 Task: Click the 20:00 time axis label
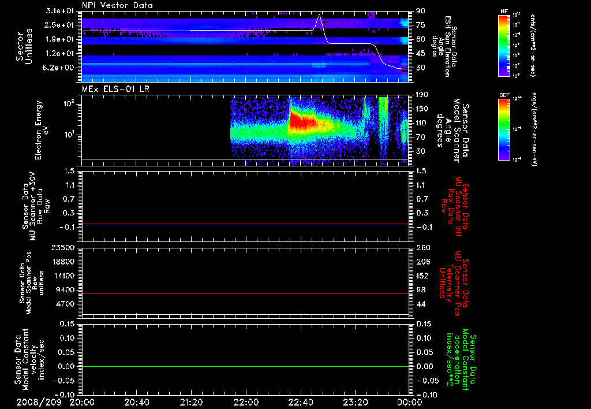click(x=81, y=402)
